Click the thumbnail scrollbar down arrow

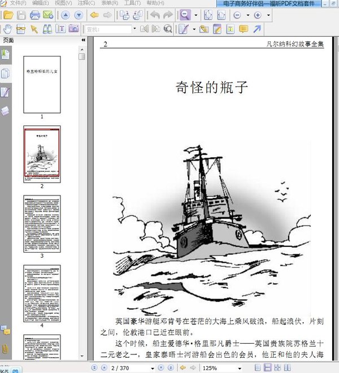pyautogui.click(x=82, y=356)
